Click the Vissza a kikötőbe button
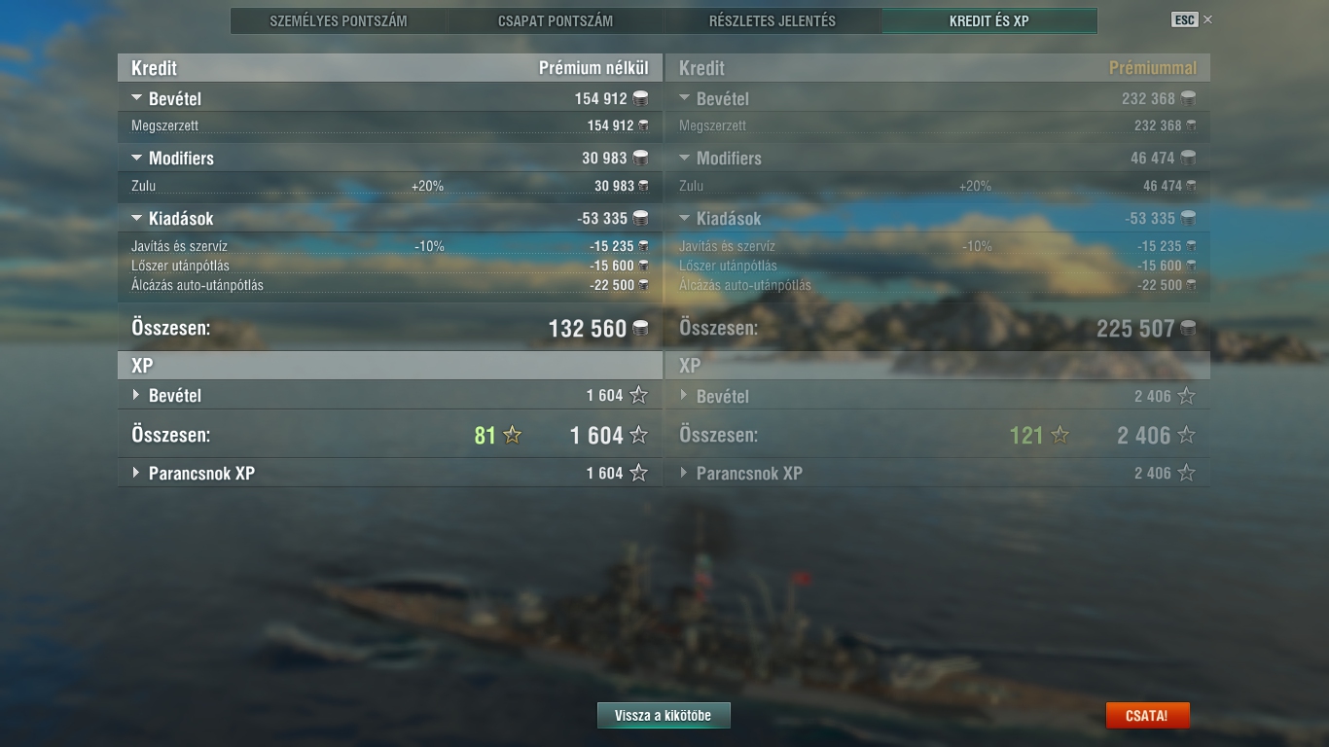Screen dimensions: 1329x747 coord(664,716)
